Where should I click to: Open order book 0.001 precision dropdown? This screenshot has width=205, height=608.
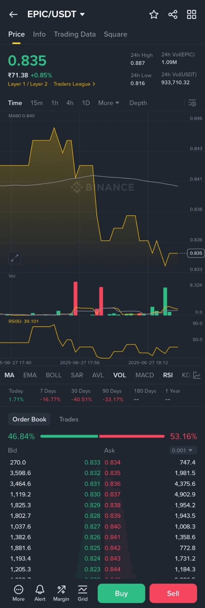click(x=183, y=450)
